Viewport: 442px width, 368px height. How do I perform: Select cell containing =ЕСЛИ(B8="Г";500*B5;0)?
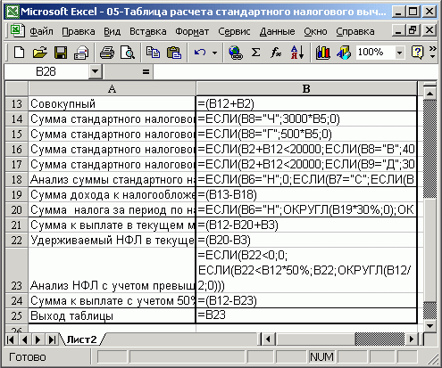coord(306,134)
